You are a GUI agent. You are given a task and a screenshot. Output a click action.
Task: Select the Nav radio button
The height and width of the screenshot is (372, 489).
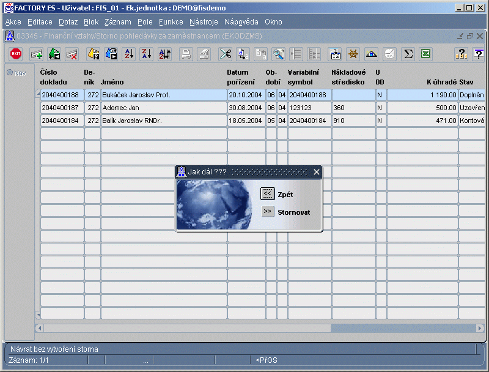tap(10, 72)
